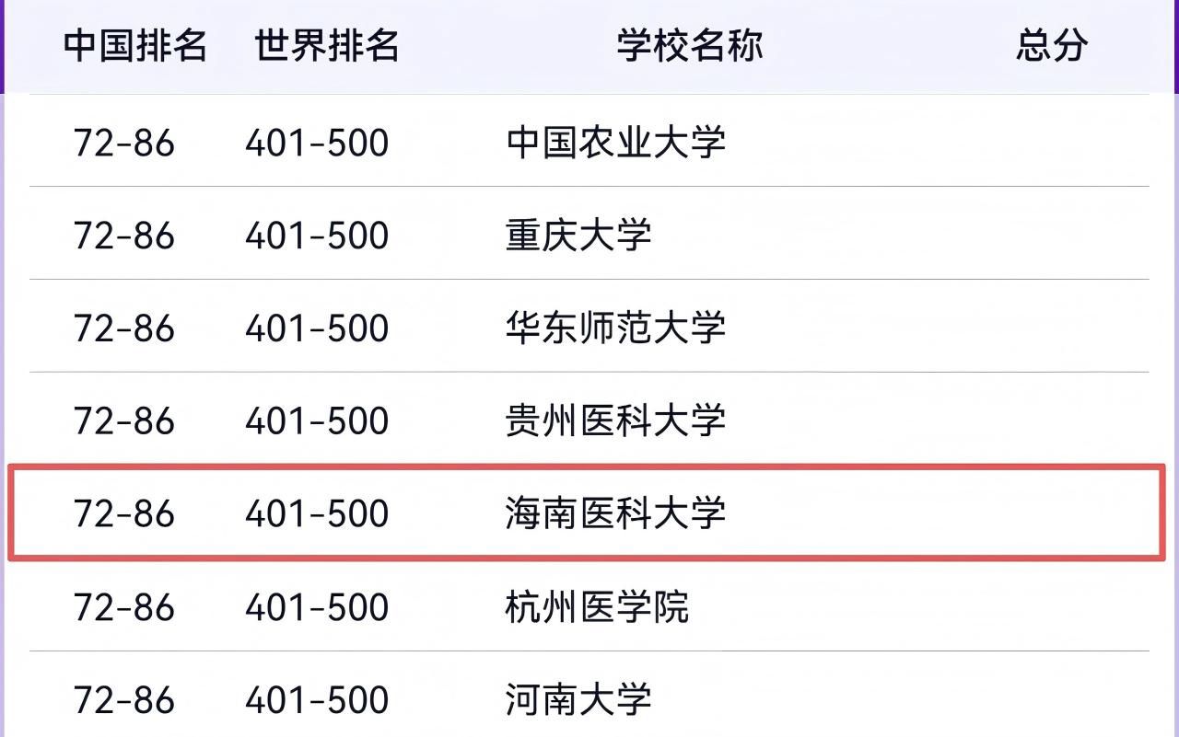The width and height of the screenshot is (1179, 737).
Task: Click the 贵州医科大学 school name
Action: pyautogui.click(x=615, y=421)
